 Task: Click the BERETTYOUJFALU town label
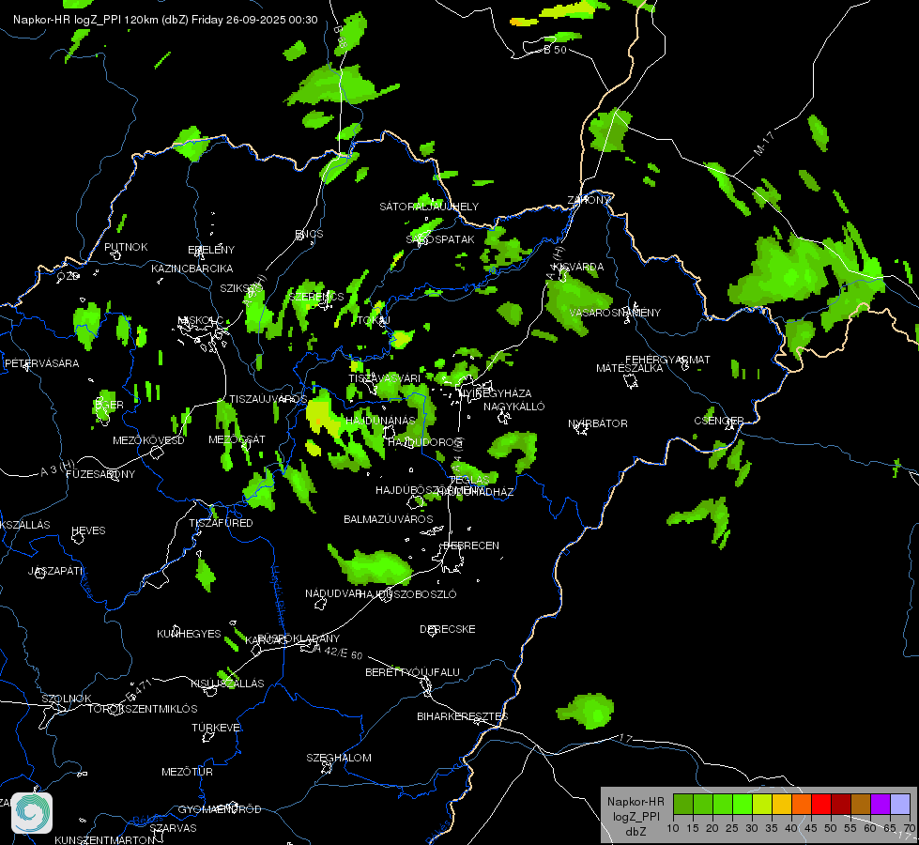pyautogui.click(x=412, y=672)
